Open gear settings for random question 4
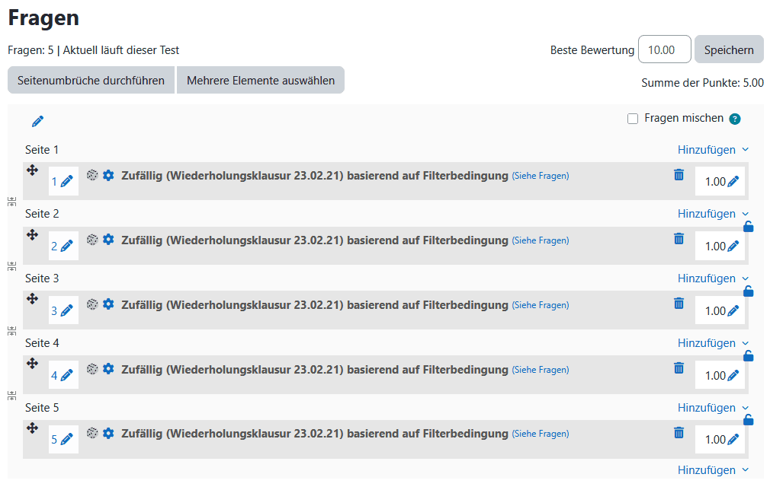The height and width of the screenshot is (490, 770). 108,369
